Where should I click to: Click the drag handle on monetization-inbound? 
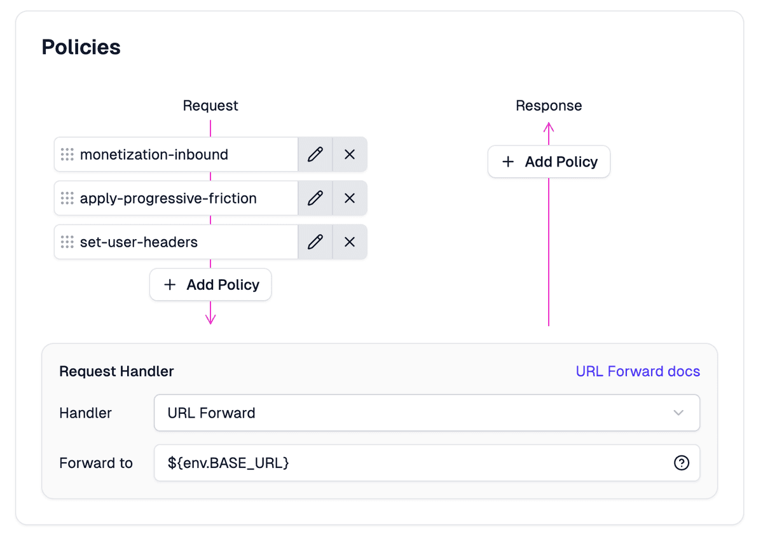click(67, 154)
